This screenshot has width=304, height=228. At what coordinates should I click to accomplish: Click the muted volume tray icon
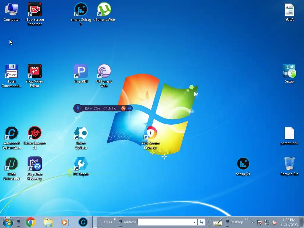[x=274, y=222]
